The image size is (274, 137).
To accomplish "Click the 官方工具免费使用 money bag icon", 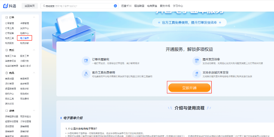I will pos(85,74).
